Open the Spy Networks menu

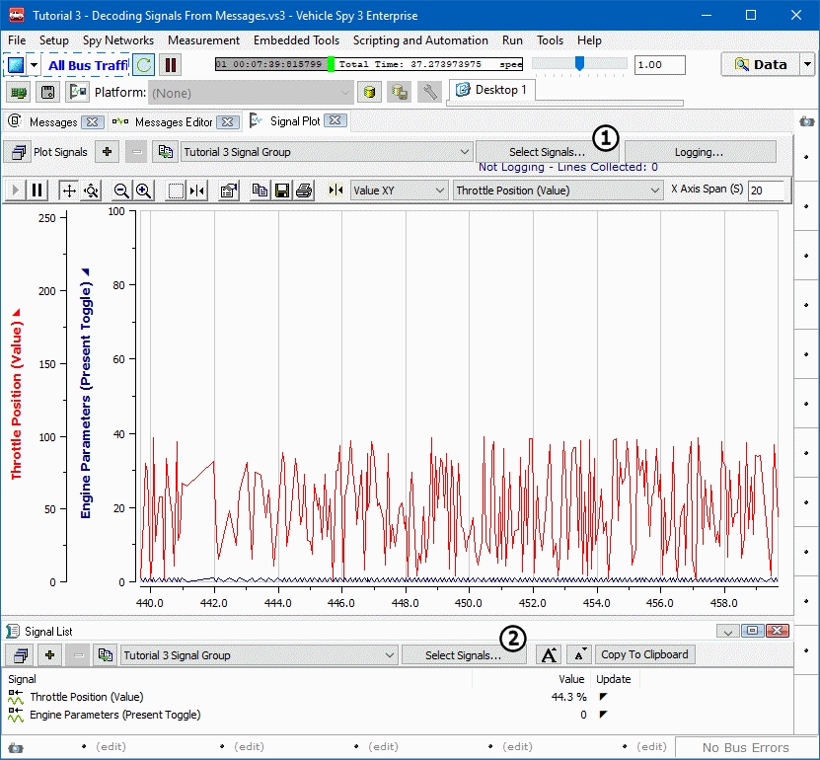[118, 40]
